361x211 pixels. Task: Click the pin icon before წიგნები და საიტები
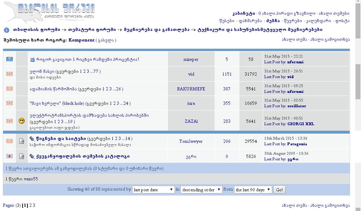(32, 139)
